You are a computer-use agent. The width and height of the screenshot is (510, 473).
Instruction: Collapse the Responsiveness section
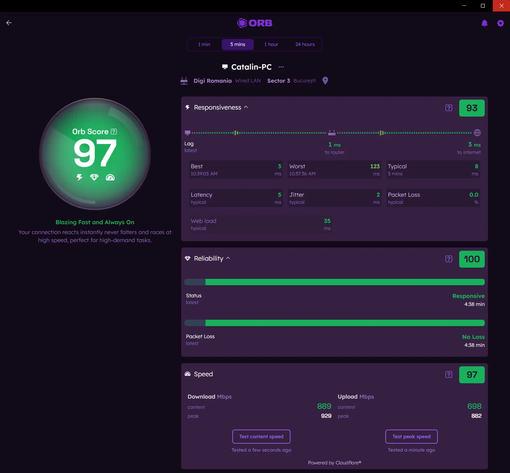(246, 107)
